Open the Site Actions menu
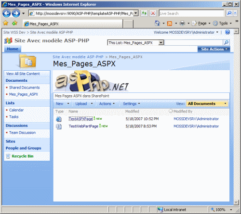Viewport: 241px width, 214px height. point(214,49)
